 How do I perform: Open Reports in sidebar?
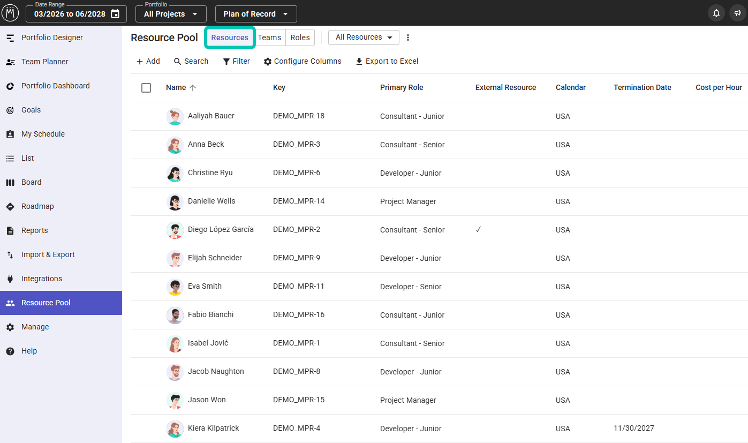pyautogui.click(x=61, y=230)
